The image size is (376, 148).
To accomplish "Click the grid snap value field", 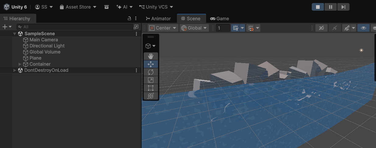I will click(x=223, y=28).
